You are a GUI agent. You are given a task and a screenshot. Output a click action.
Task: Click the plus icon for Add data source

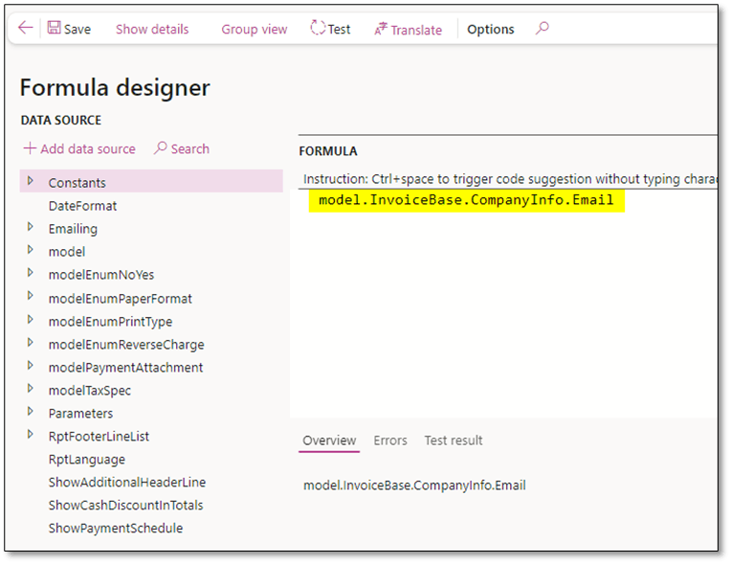pyautogui.click(x=30, y=148)
